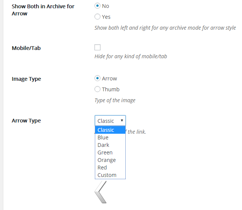This screenshot has width=242, height=210.
Task: Click the left arrow preview image
Action: click(x=100, y=192)
